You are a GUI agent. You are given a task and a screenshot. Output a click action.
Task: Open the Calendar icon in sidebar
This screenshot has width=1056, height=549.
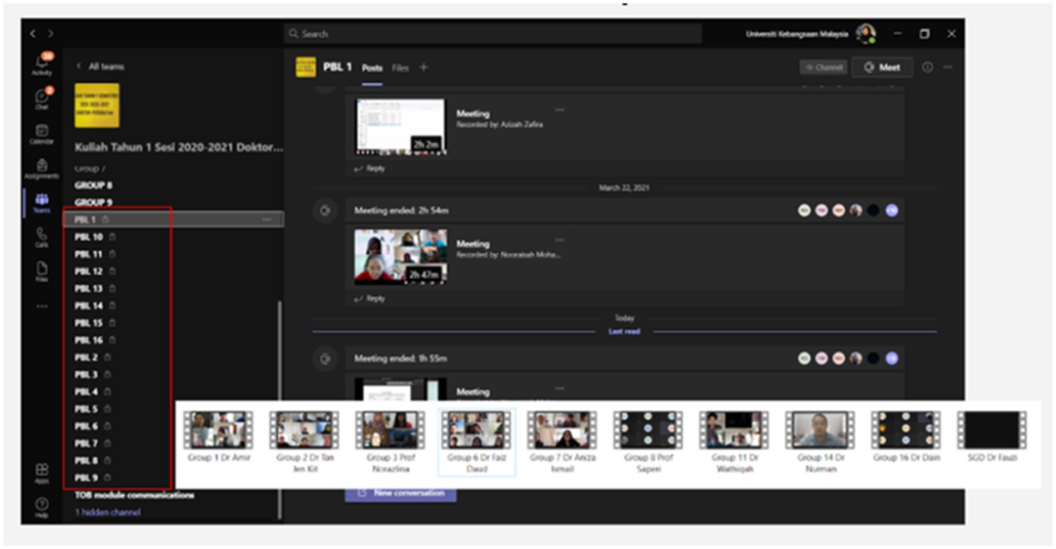(42, 134)
